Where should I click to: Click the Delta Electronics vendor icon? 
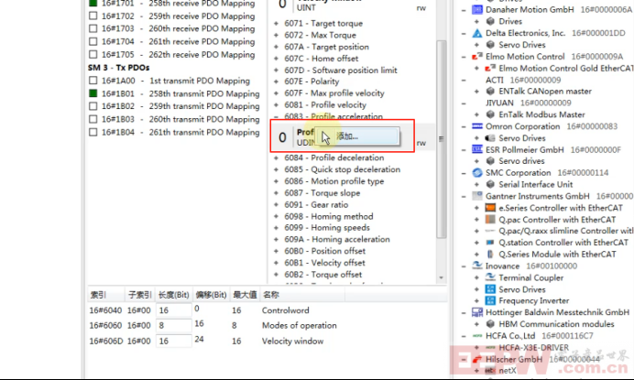pos(477,33)
